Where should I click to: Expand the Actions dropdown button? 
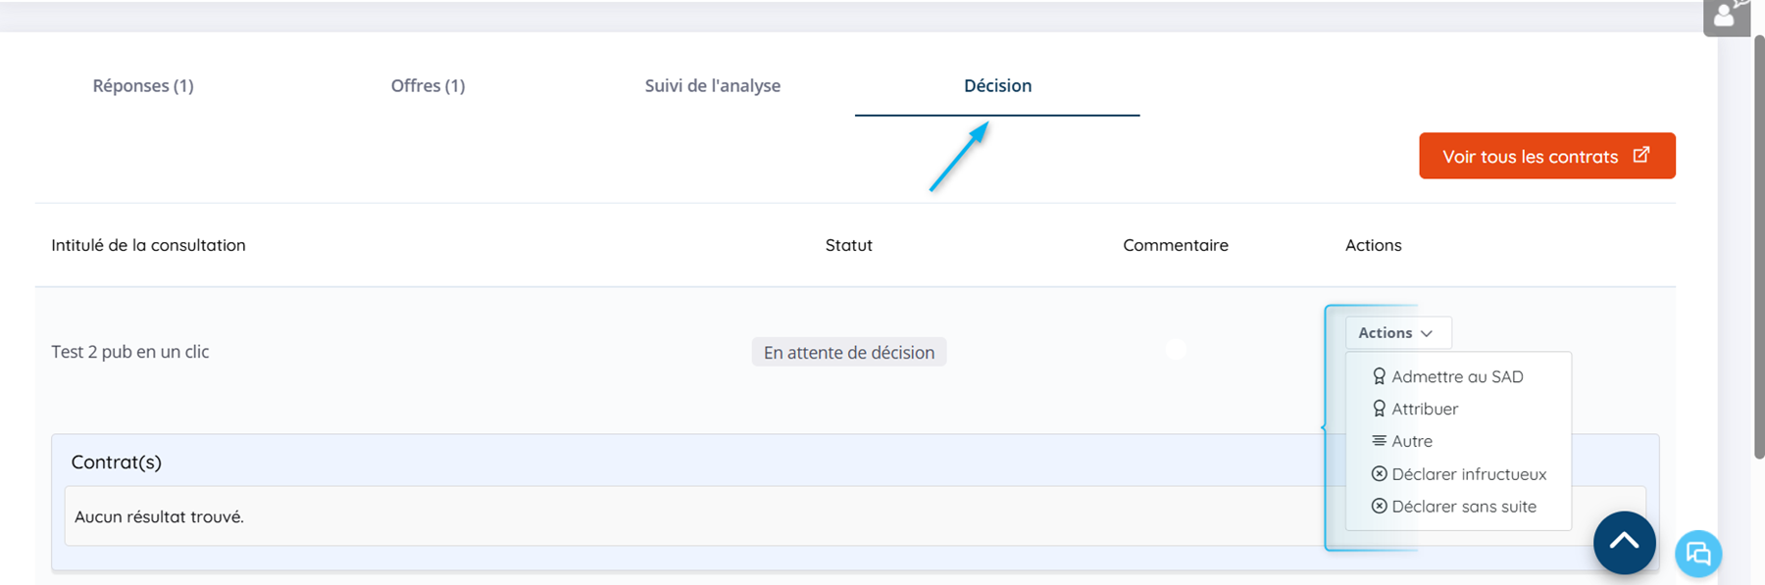(1396, 333)
